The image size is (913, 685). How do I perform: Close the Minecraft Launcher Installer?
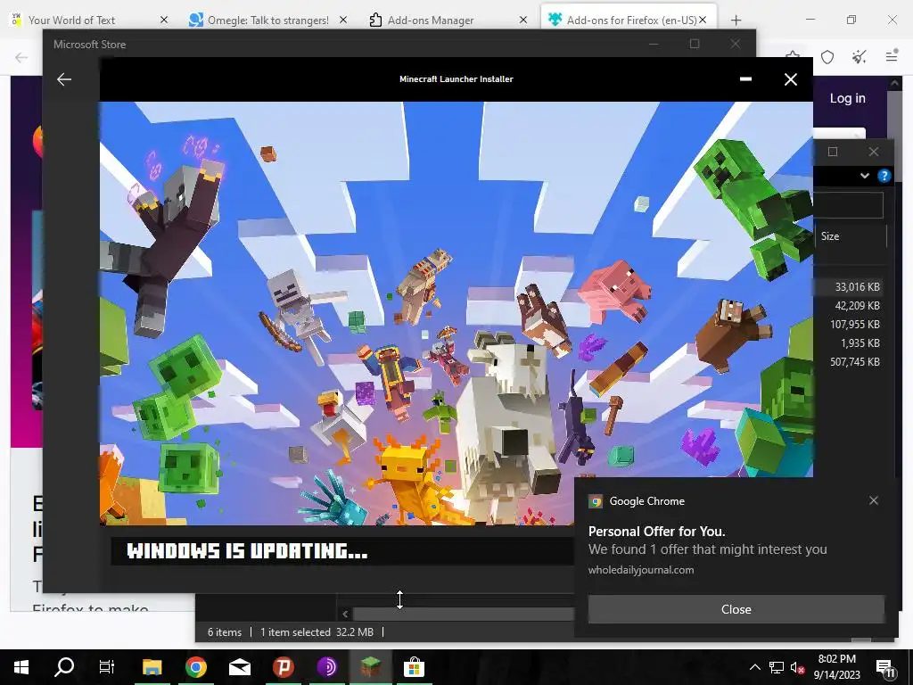point(790,79)
